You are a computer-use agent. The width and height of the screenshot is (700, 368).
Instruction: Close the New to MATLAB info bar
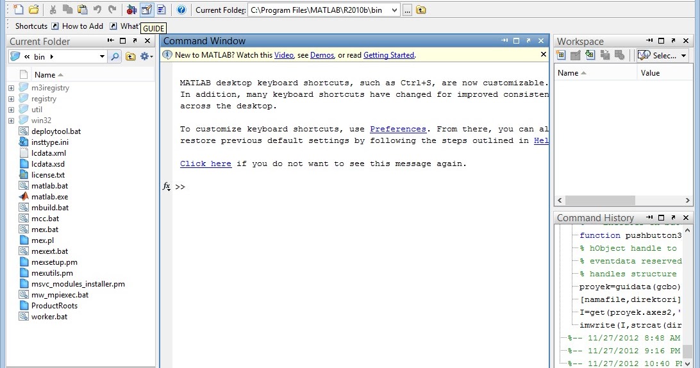(544, 54)
